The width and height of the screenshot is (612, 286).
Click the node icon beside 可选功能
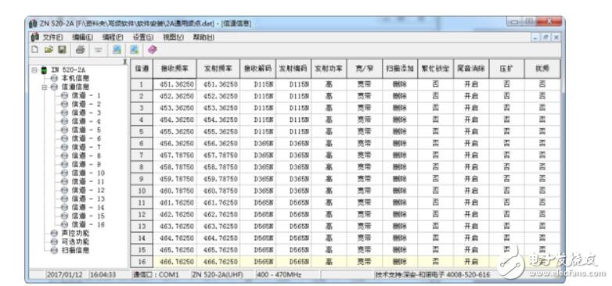coord(54,241)
